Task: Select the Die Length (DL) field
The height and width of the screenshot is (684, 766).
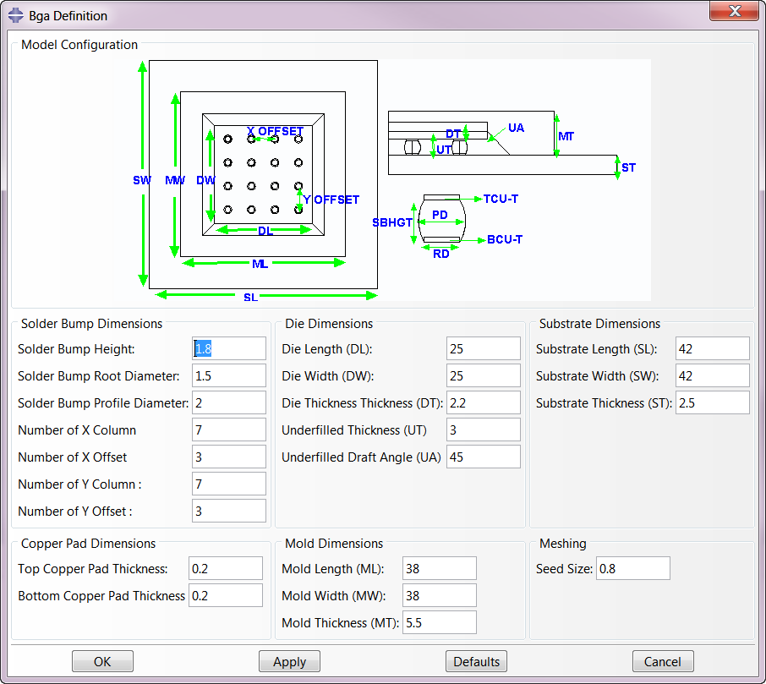Action: (x=483, y=348)
